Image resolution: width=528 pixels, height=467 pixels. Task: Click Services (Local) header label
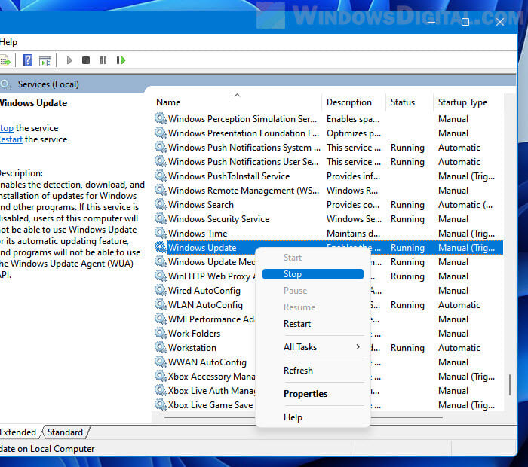coord(48,84)
